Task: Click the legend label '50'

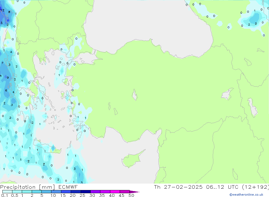Action: 131,195
